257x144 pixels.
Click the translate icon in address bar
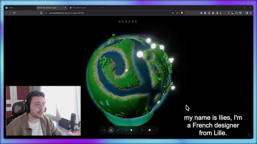pyautogui.click(x=173, y=13)
